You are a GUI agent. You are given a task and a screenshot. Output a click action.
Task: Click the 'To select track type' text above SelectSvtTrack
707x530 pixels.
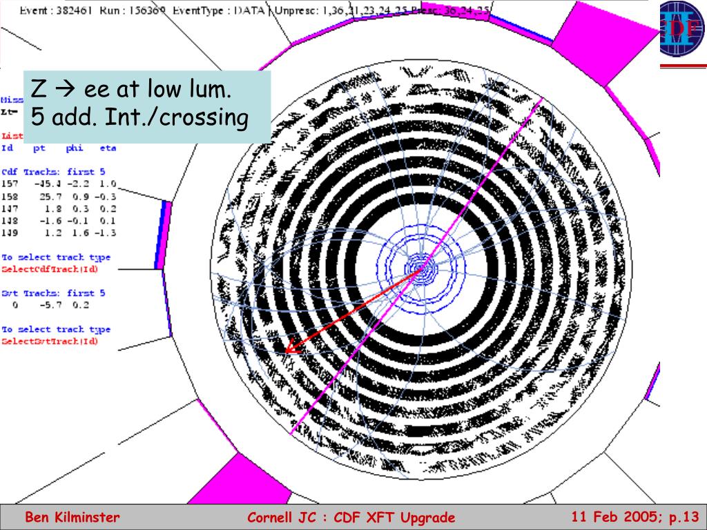56,329
